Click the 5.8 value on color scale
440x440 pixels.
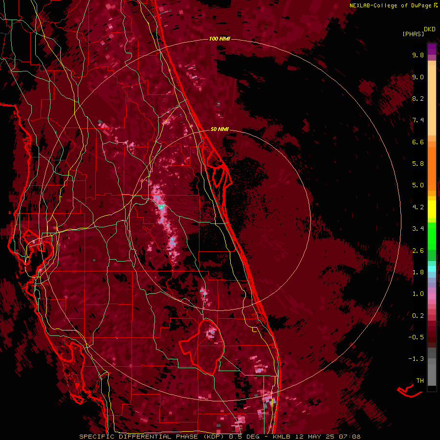(x=418, y=164)
